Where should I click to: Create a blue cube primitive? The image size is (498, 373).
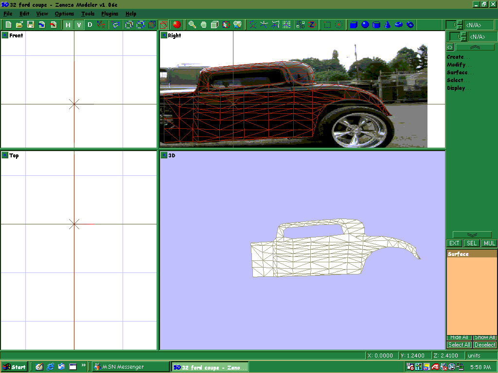(354, 25)
